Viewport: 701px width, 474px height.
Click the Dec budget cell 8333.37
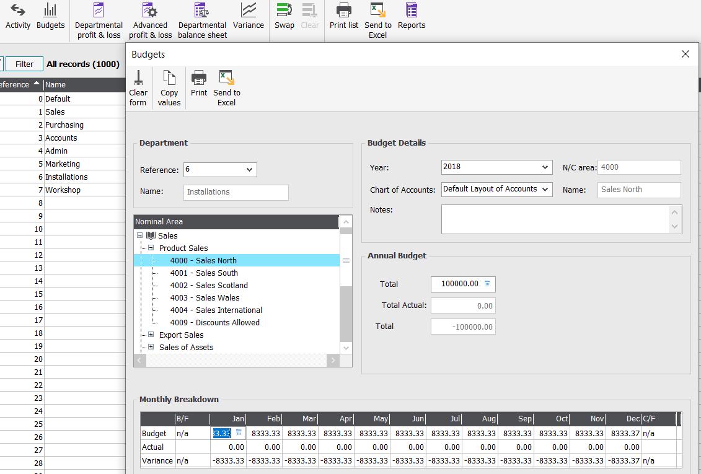[x=623, y=433]
